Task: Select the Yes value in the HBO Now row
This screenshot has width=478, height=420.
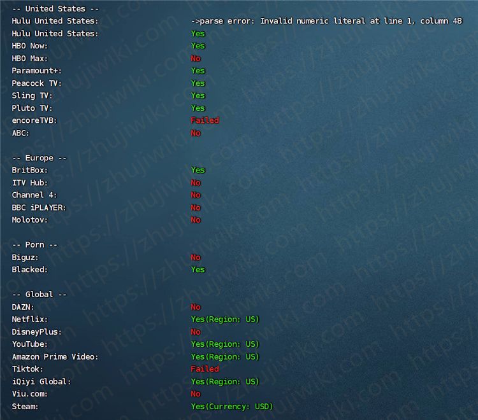Action: tap(198, 46)
